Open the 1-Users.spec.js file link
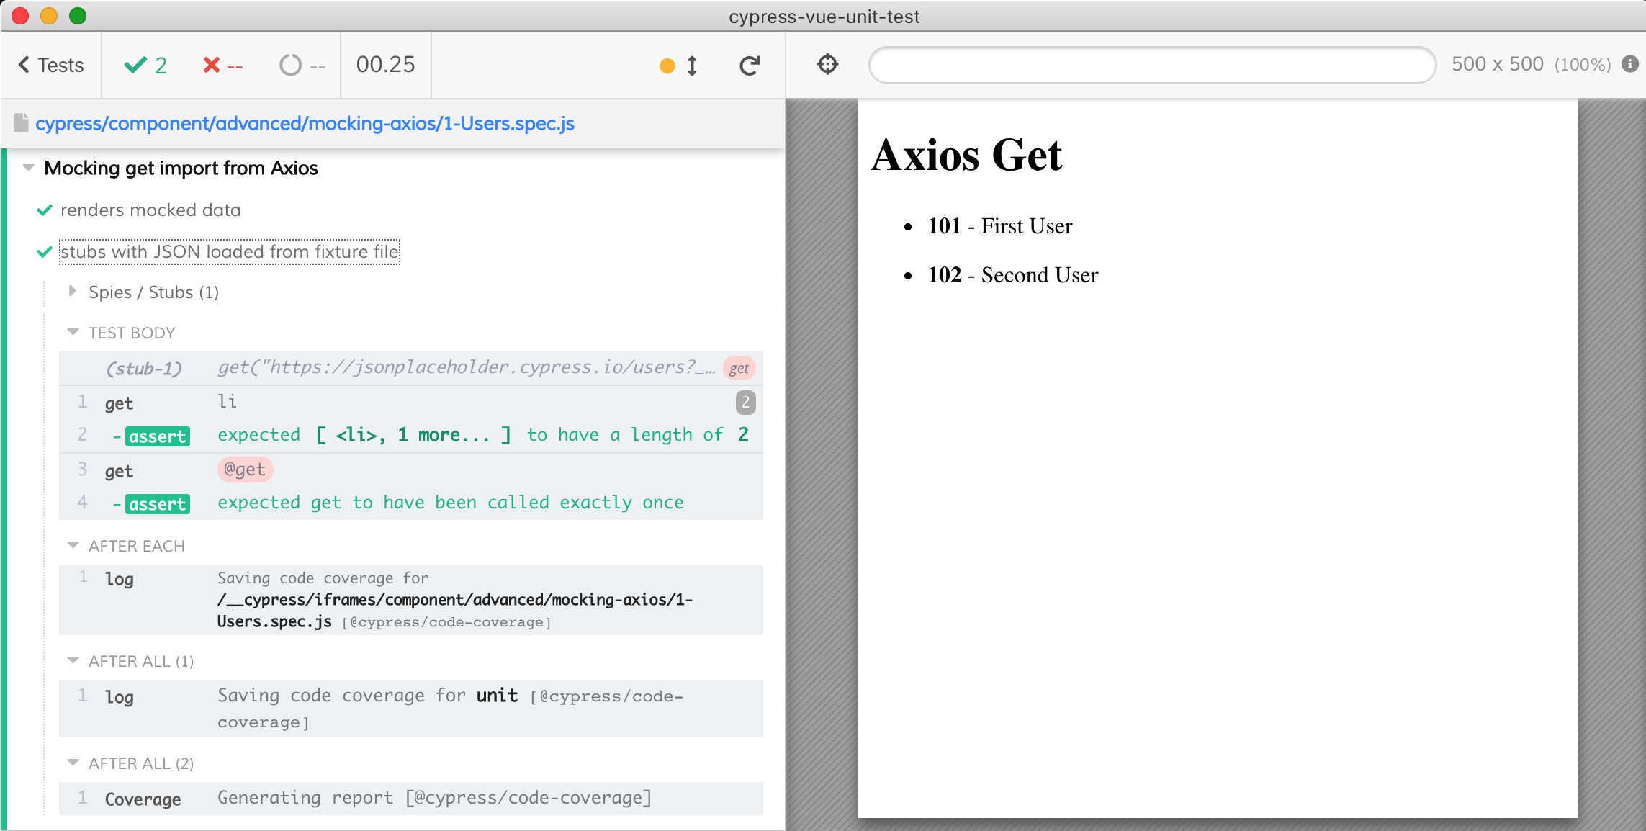This screenshot has height=831, width=1646. point(305,123)
